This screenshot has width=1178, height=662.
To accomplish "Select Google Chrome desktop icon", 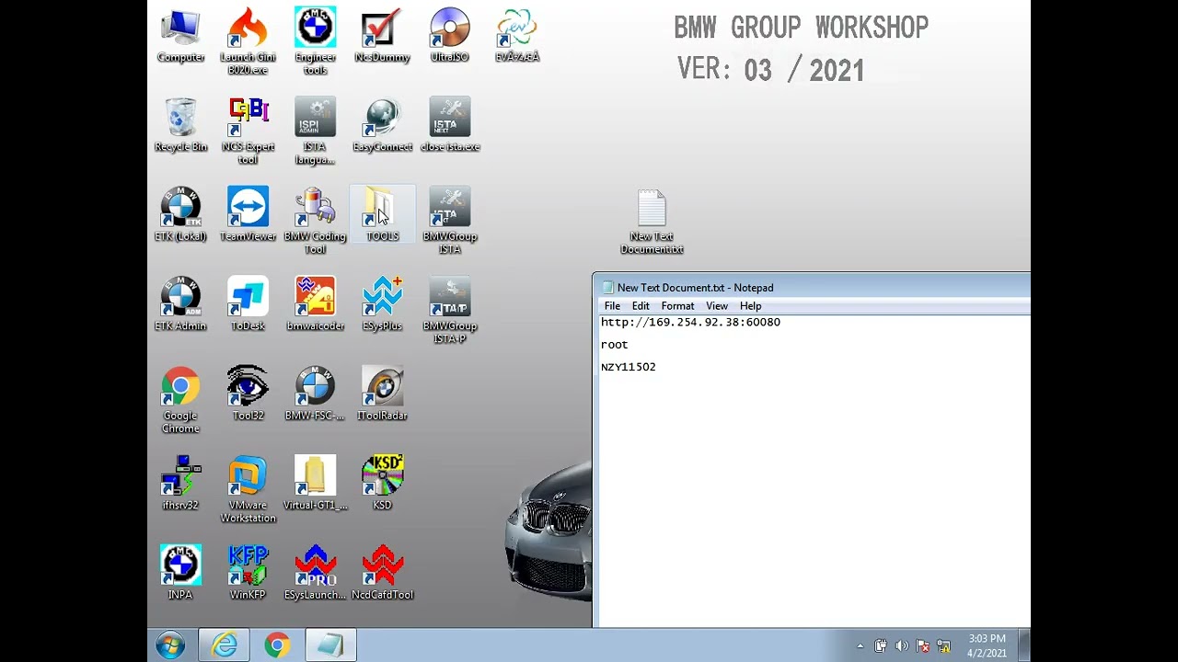I will pos(180,400).
